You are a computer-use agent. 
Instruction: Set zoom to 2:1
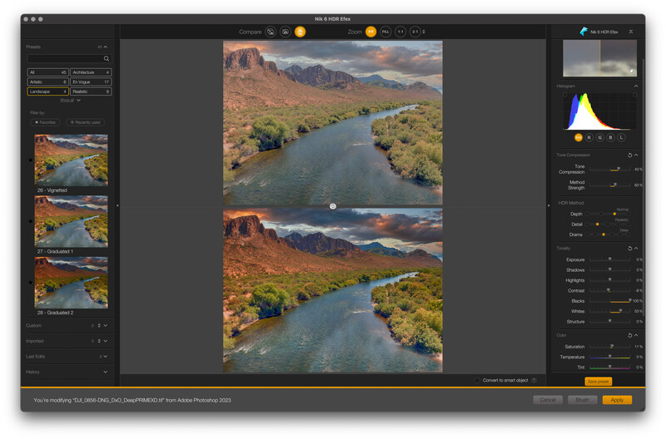tap(415, 32)
